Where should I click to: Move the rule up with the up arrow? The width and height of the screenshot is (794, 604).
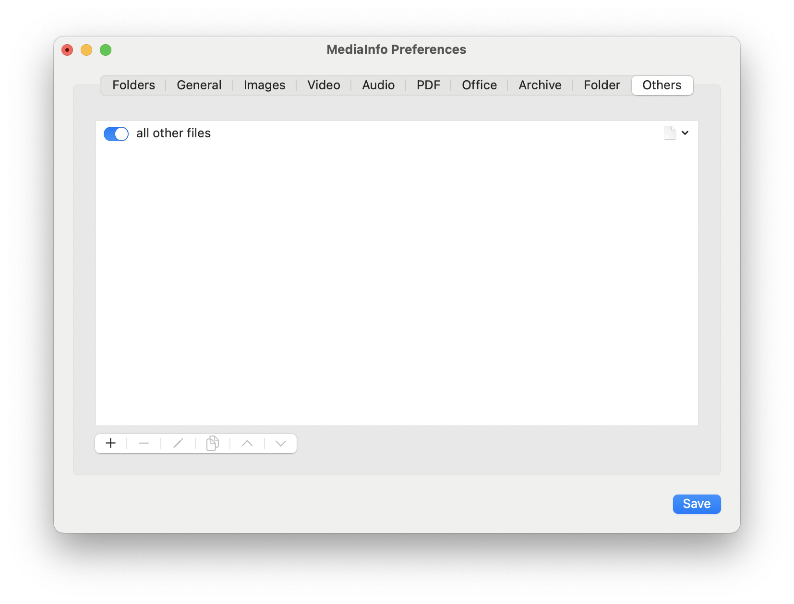(247, 443)
